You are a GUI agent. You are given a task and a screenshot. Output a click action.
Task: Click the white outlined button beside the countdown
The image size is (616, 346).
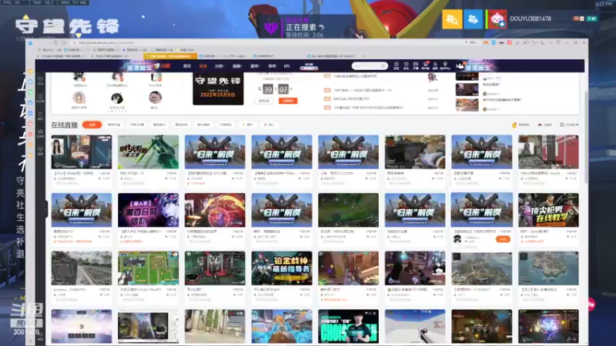click(264, 101)
